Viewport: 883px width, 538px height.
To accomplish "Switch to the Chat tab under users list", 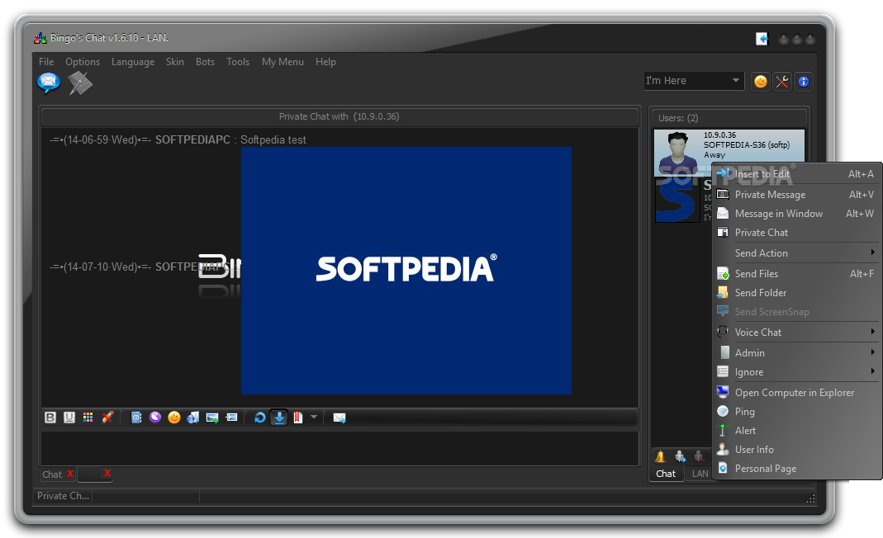I will (666, 474).
